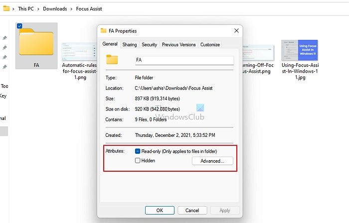The height and width of the screenshot is (223, 349).
Task: Click the large folder icon beside name field
Action: pyautogui.click(x=112, y=60)
